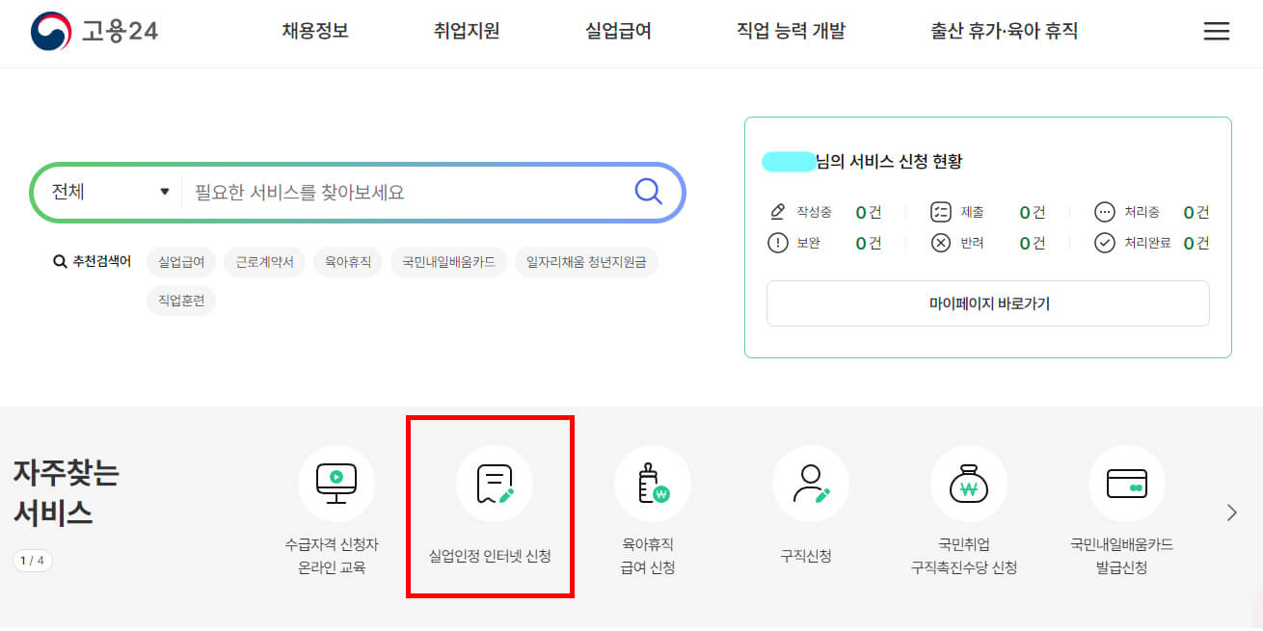Click the 구직신청 person icon

point(810,484)
